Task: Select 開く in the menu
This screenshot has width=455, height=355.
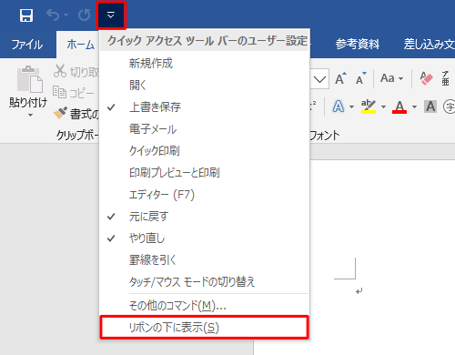Action: coord(205,85)
